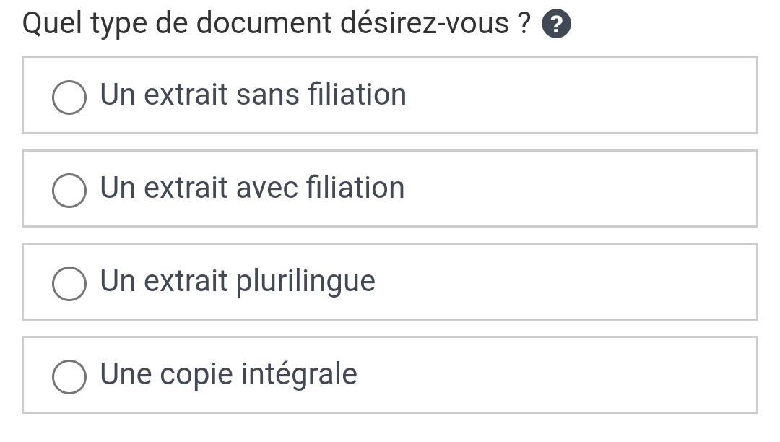Click the 'Quel type de document désirez-vous ?' heading
Image resolution: width=780 pixels, height=442 pixels.
tap(277, 24)
